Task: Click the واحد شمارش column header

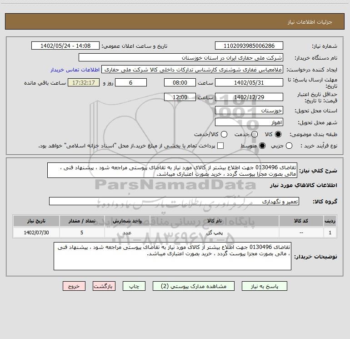Action: pos(127,221)
